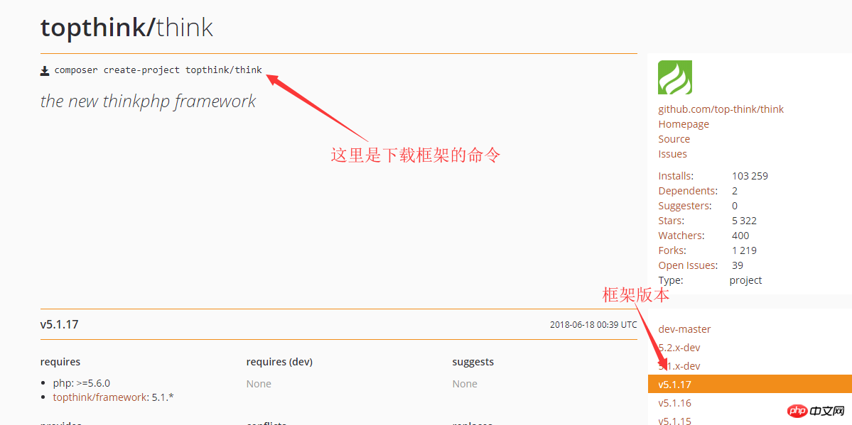Click the Suggesters link
The image size is (852, 425).
(x=684, y=206)
